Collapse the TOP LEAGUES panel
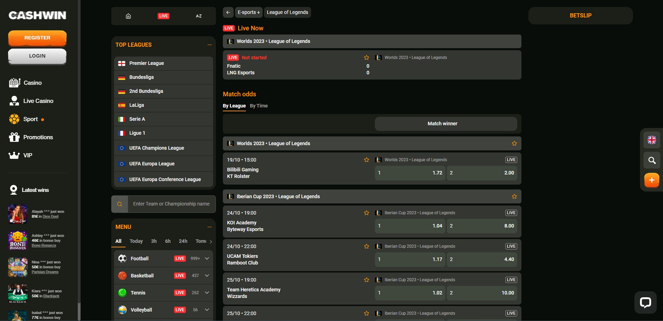 (x=210, y=45)
